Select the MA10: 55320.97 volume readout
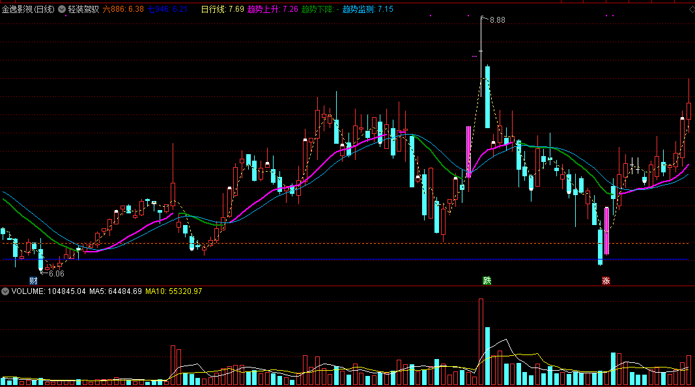Viewport: 695px width, 387px height. [x=174, y=291]
